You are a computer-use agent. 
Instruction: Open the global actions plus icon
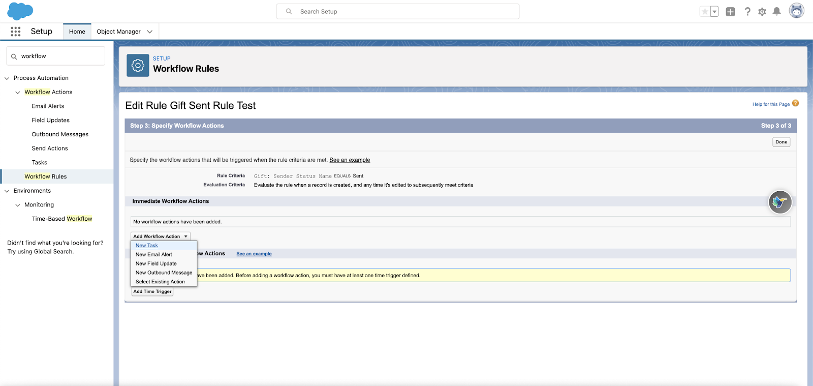tap(730, 12)
